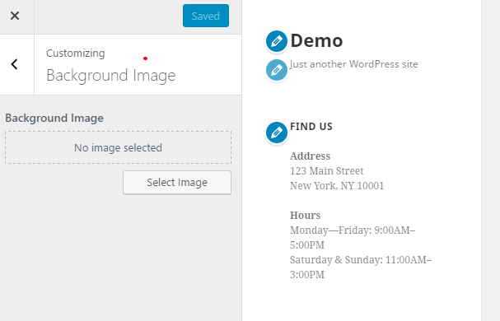500x321 pixels.
Task: Click the Hours heading in the widget
Action: coord(305,216)
